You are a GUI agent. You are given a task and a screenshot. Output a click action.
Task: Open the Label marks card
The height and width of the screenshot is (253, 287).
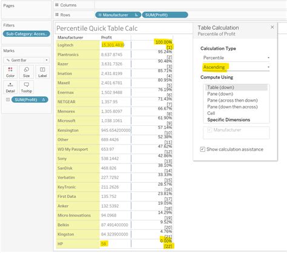pyautogui.click(x=42, y=72)
